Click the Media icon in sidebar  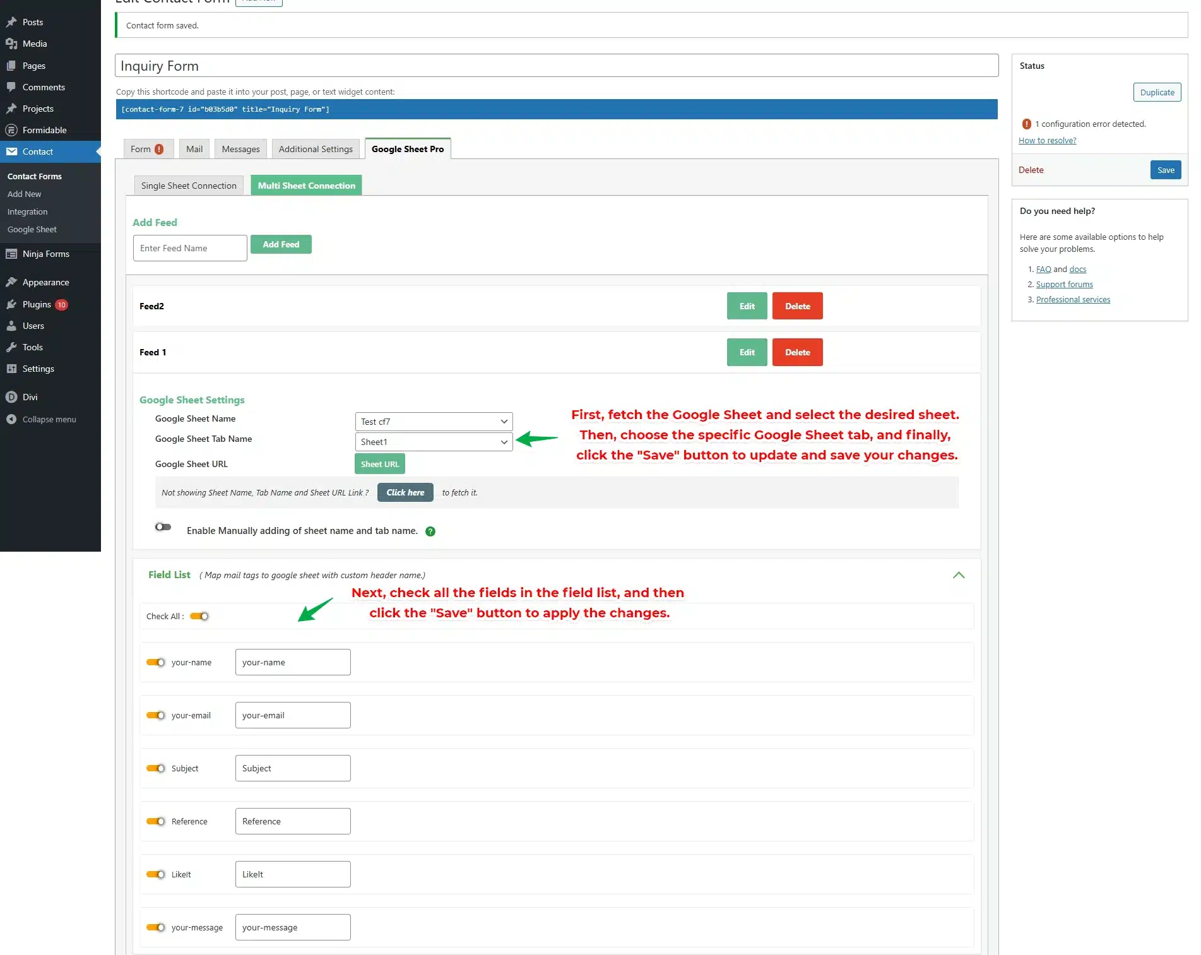tap(11, 44)
